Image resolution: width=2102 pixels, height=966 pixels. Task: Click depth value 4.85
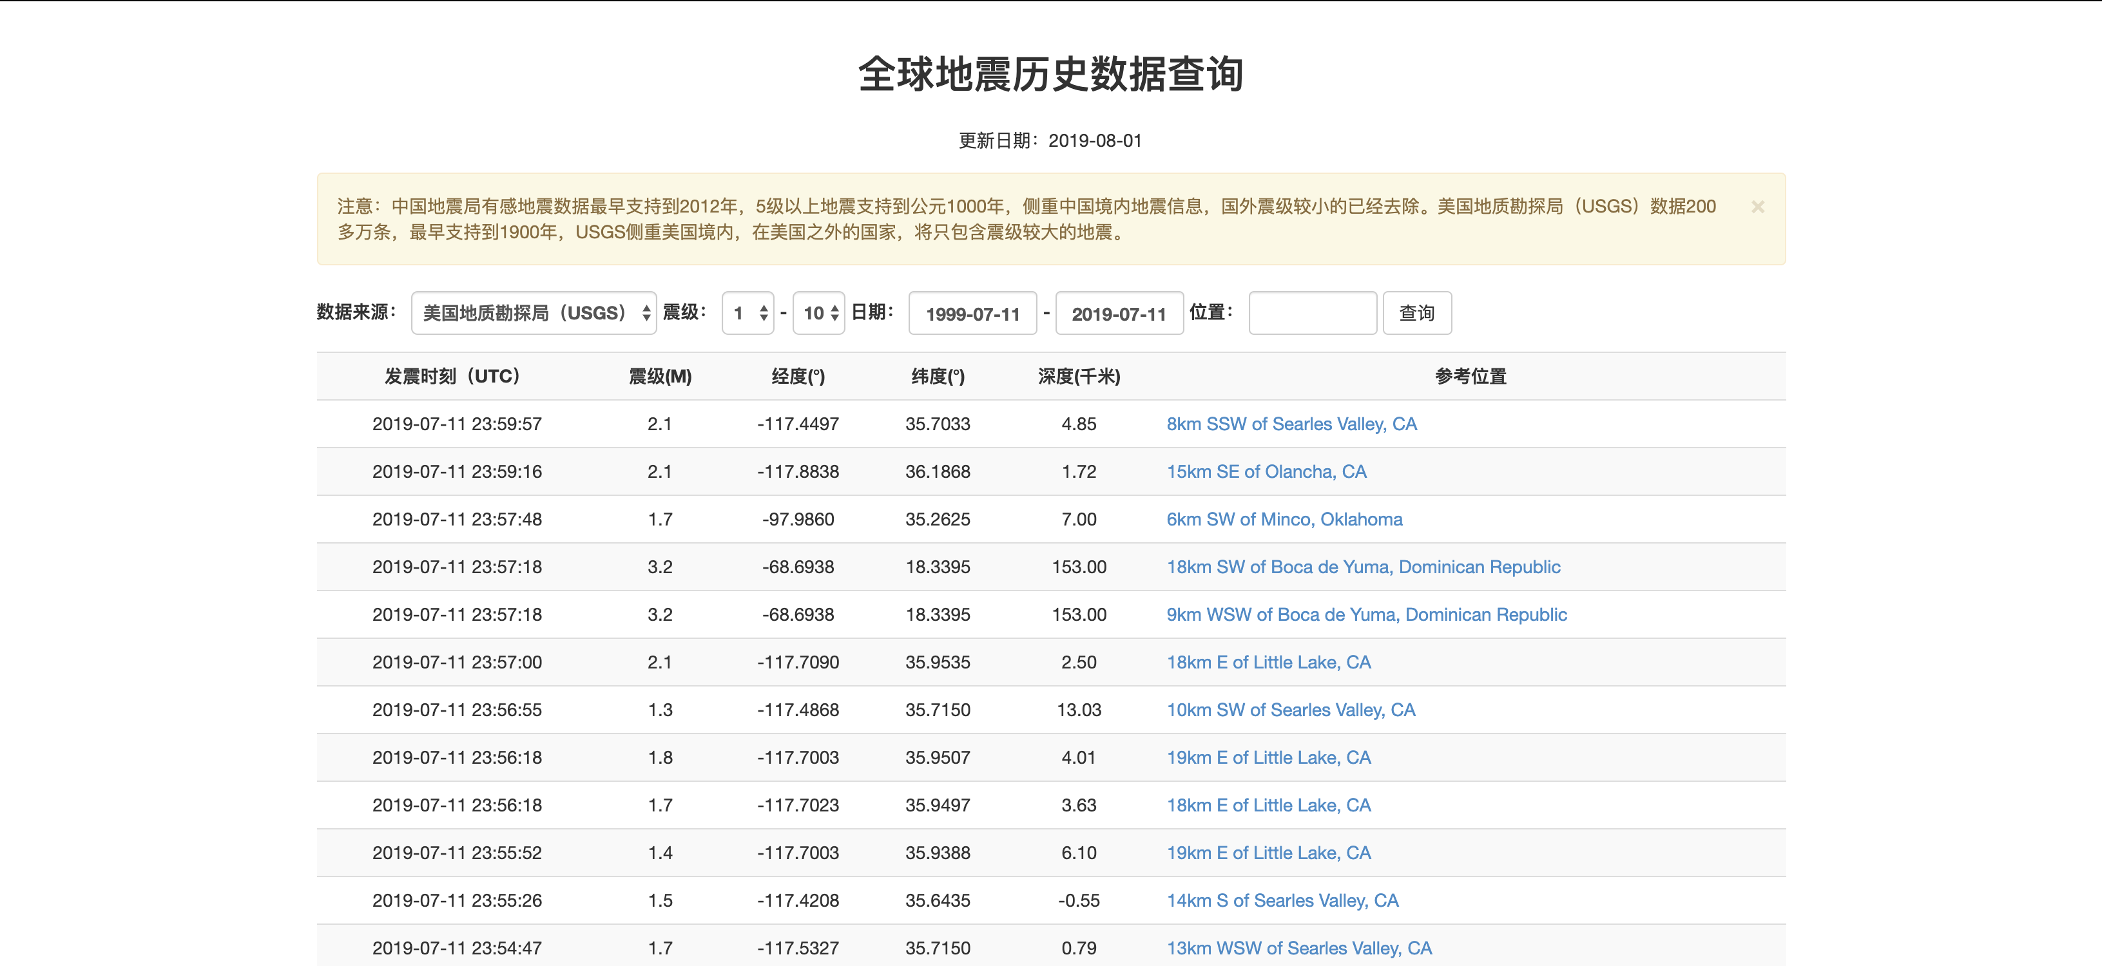[x=1079, y=424]
